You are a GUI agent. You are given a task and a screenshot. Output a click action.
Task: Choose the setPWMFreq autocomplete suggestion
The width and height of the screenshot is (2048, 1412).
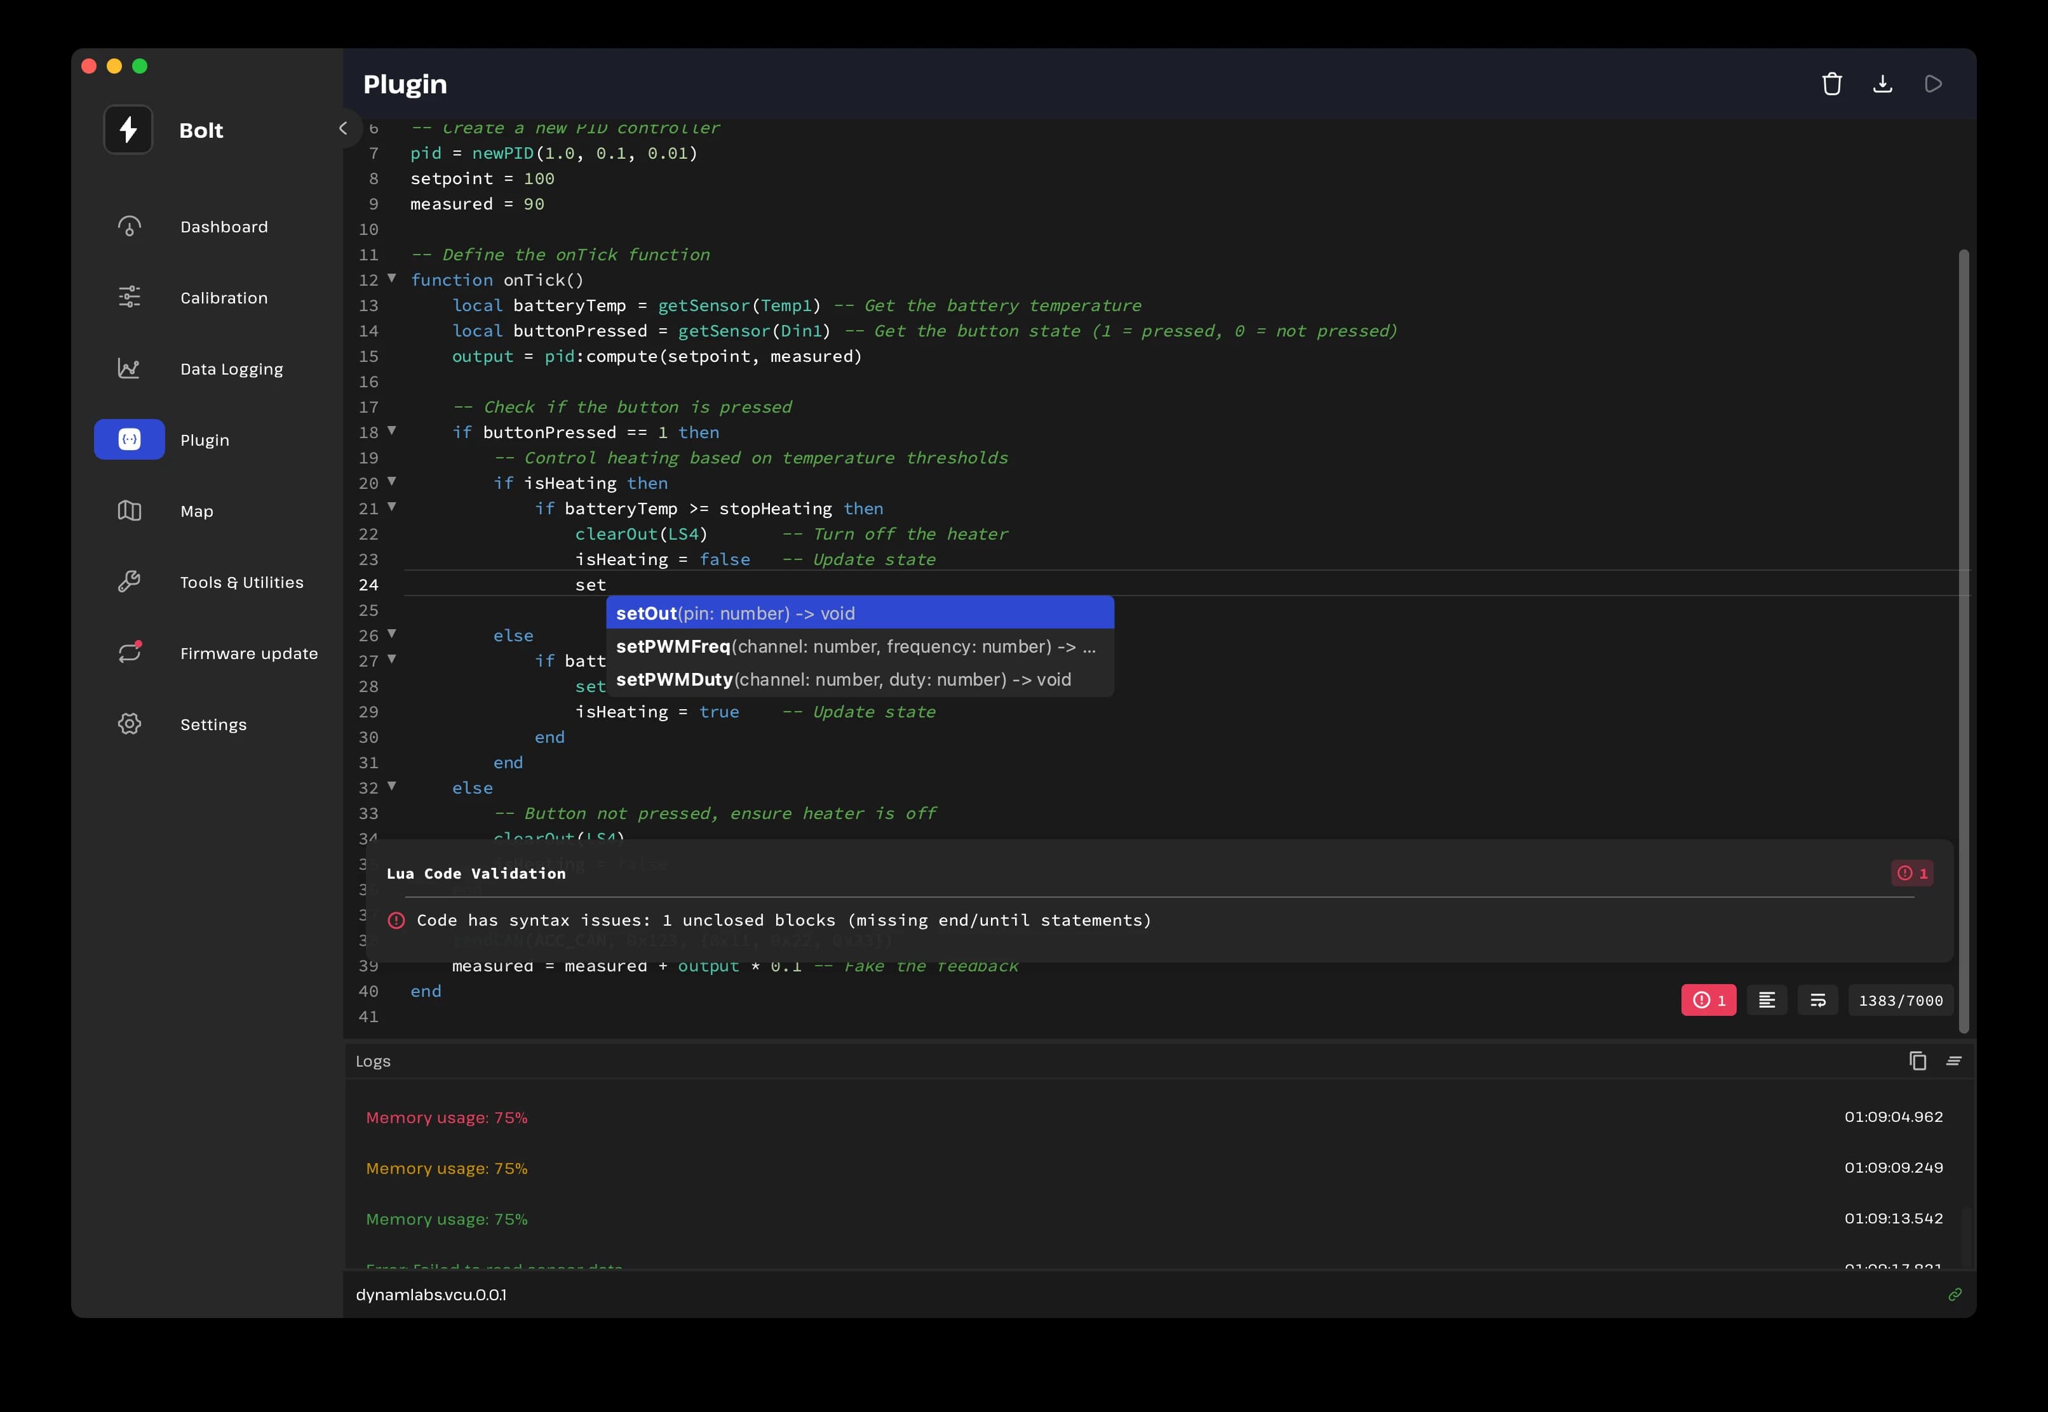click(x=859, y=646)
